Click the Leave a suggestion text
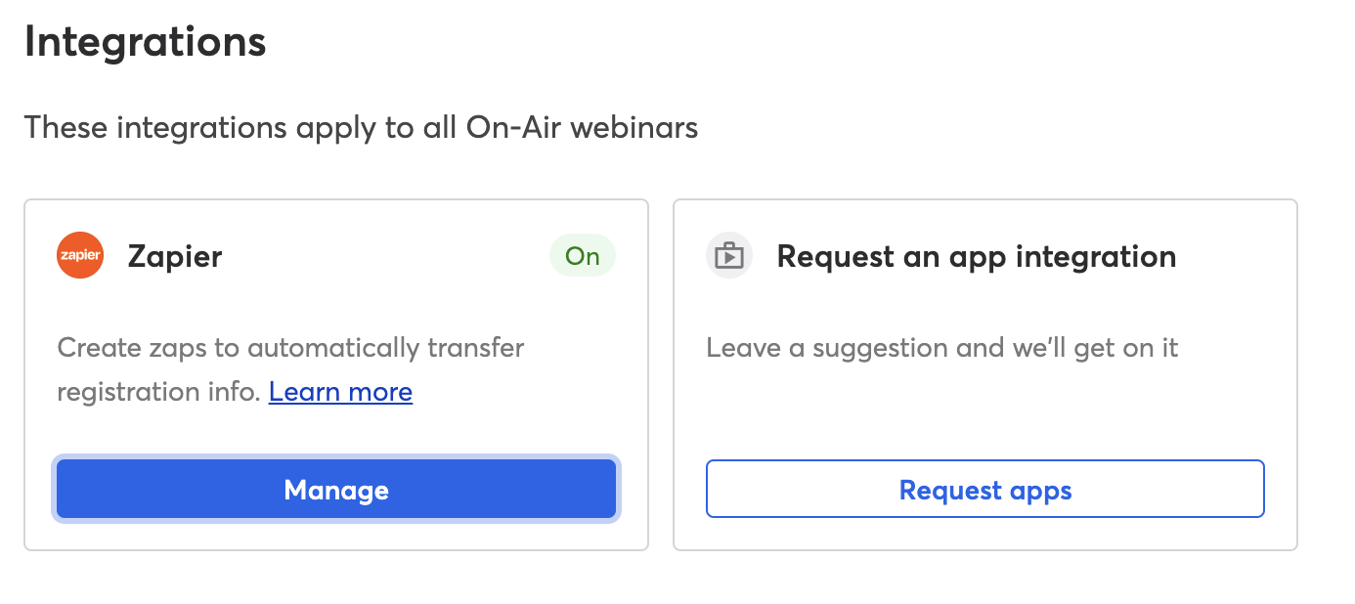 (x=942, y=348)
